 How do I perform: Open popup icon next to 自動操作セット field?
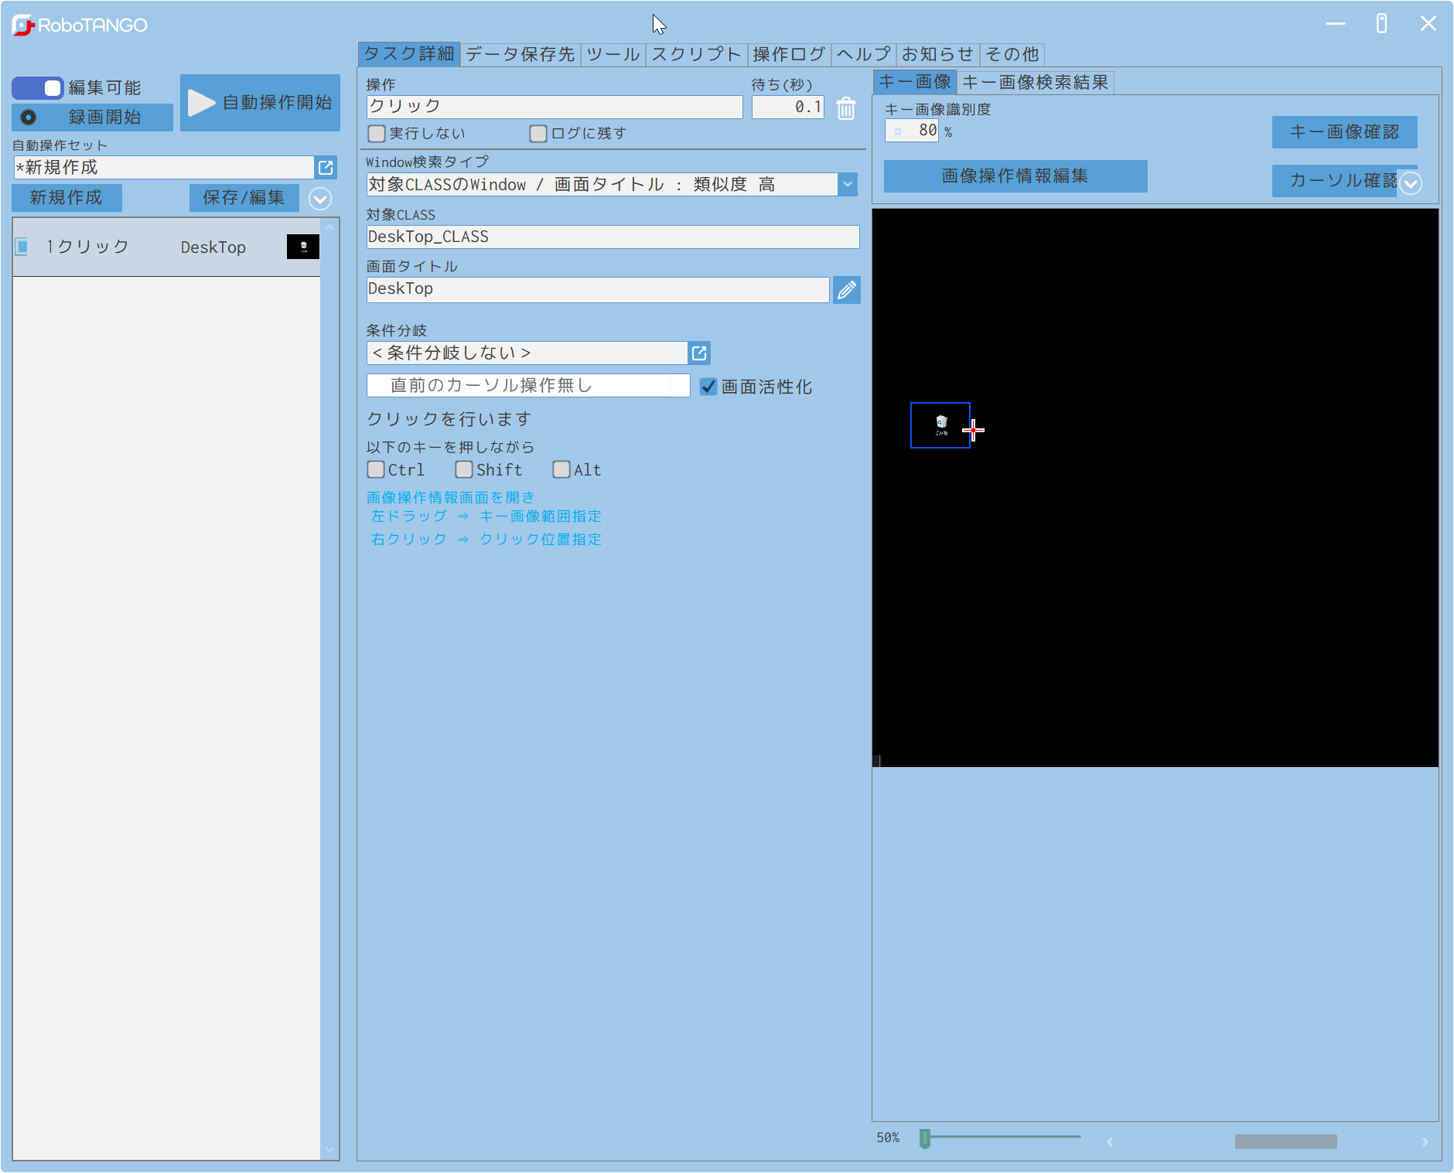coord(326,167)
